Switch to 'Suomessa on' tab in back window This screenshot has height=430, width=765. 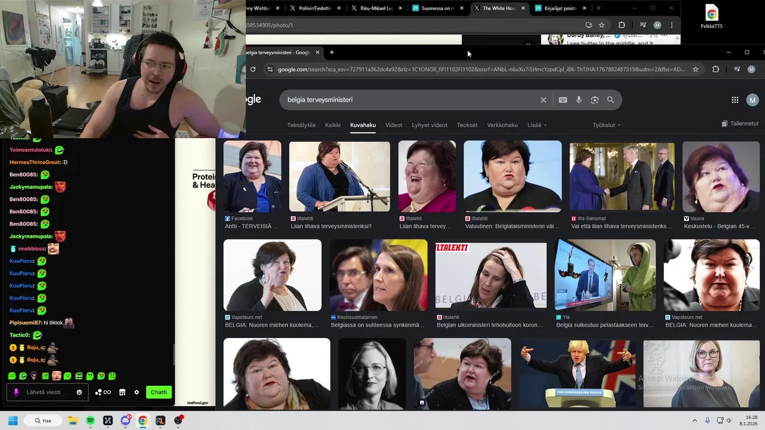437,8
